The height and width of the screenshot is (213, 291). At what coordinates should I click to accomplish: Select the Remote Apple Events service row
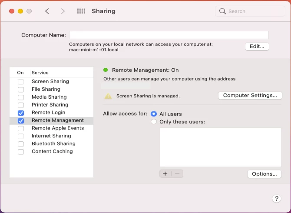(x=51, y=128)
